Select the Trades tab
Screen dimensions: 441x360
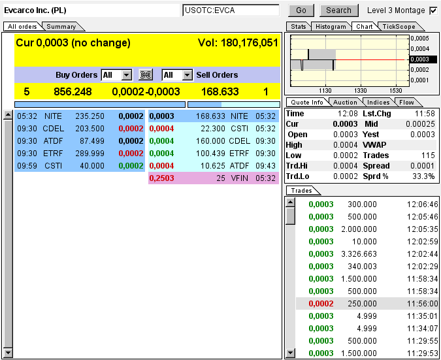click(x=301, y=190)
